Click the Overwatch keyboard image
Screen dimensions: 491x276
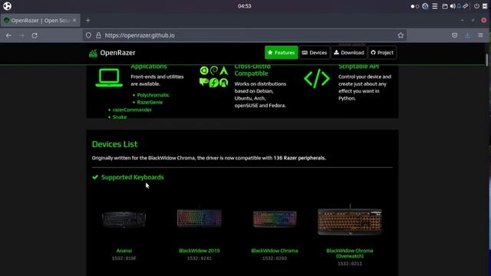tap(350, 221)
